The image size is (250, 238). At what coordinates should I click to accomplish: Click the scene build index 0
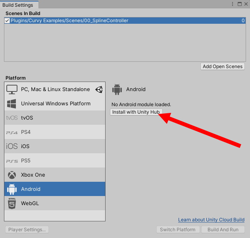point(243,21)
